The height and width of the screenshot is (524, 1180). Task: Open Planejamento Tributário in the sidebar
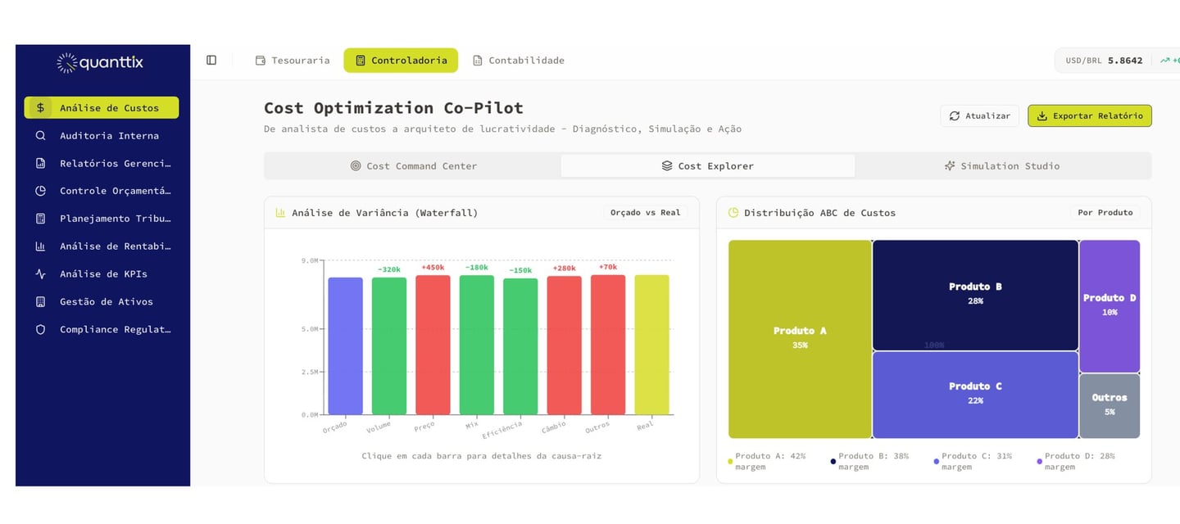115,219
